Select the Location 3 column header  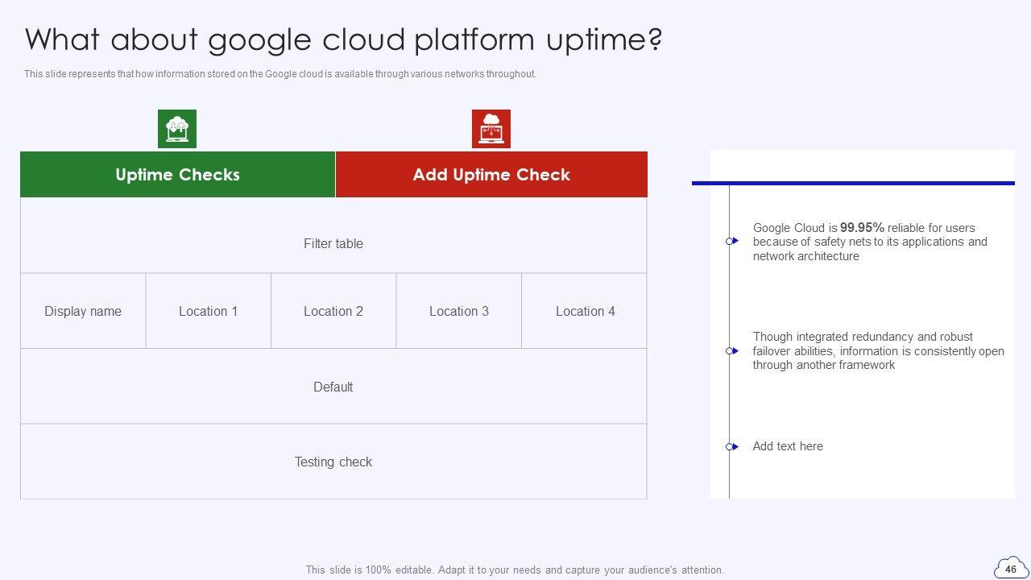(x=459, y=311)
